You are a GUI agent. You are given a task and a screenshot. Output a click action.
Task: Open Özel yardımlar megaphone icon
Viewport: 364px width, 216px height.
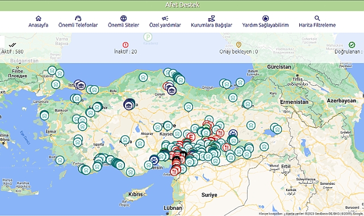click(165, 18)
